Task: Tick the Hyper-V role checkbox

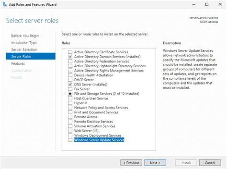Action: tap(70, 103)
